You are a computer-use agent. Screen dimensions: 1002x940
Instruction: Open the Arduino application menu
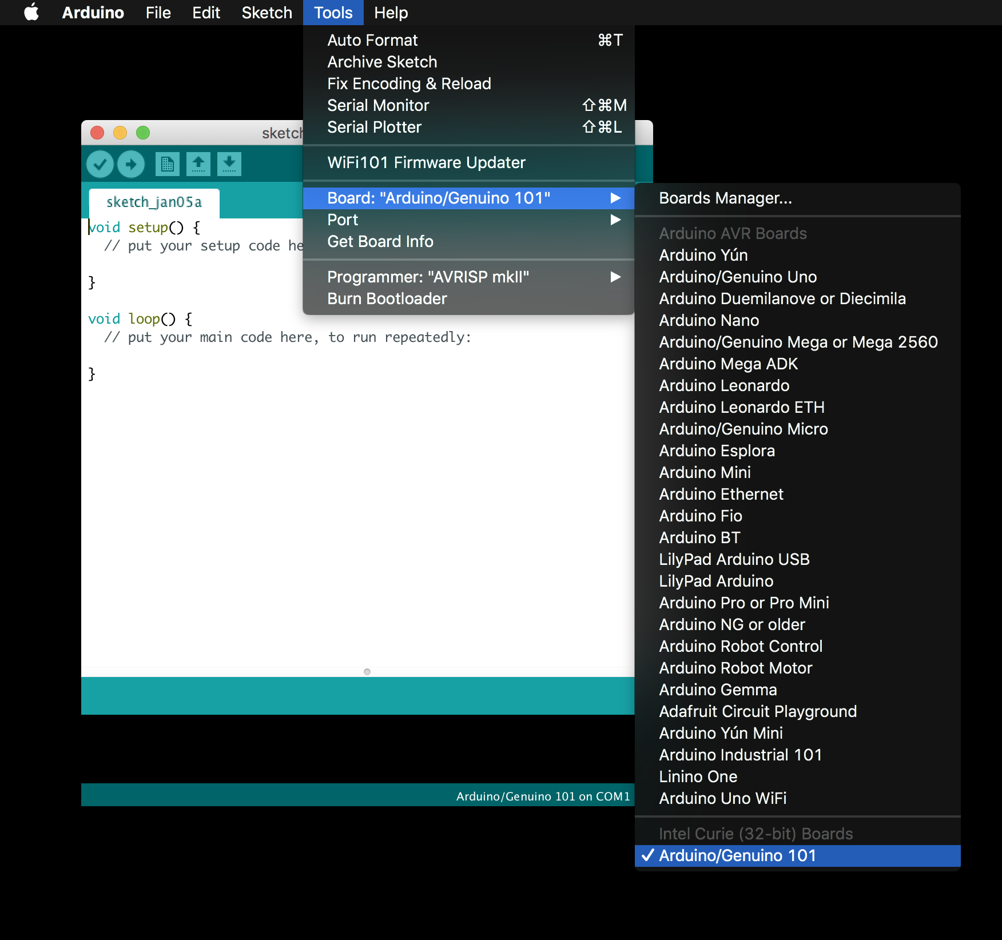coord(93,13)
